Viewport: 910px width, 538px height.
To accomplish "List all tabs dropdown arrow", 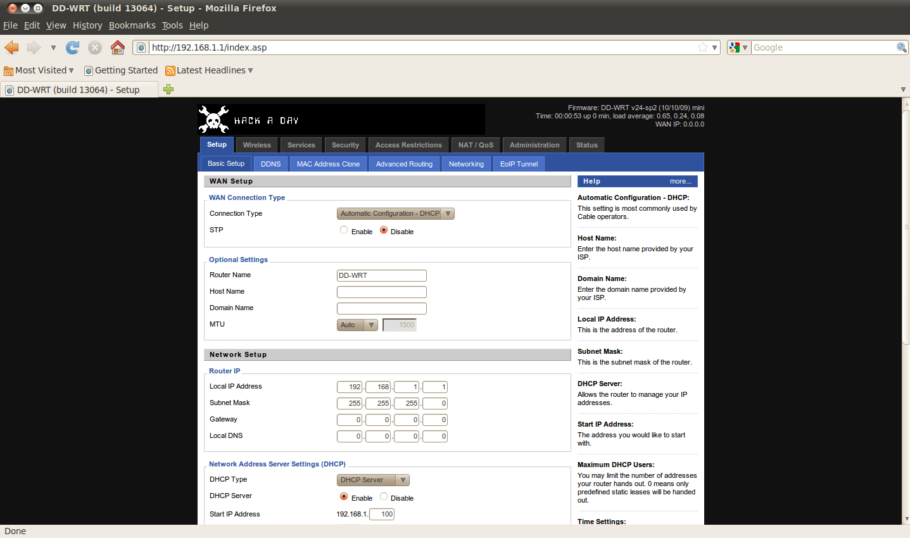I will 903,89.
